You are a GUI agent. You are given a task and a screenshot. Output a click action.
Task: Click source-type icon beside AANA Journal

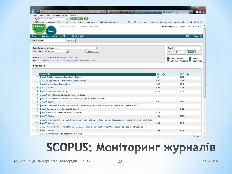[x=40, y=102]
